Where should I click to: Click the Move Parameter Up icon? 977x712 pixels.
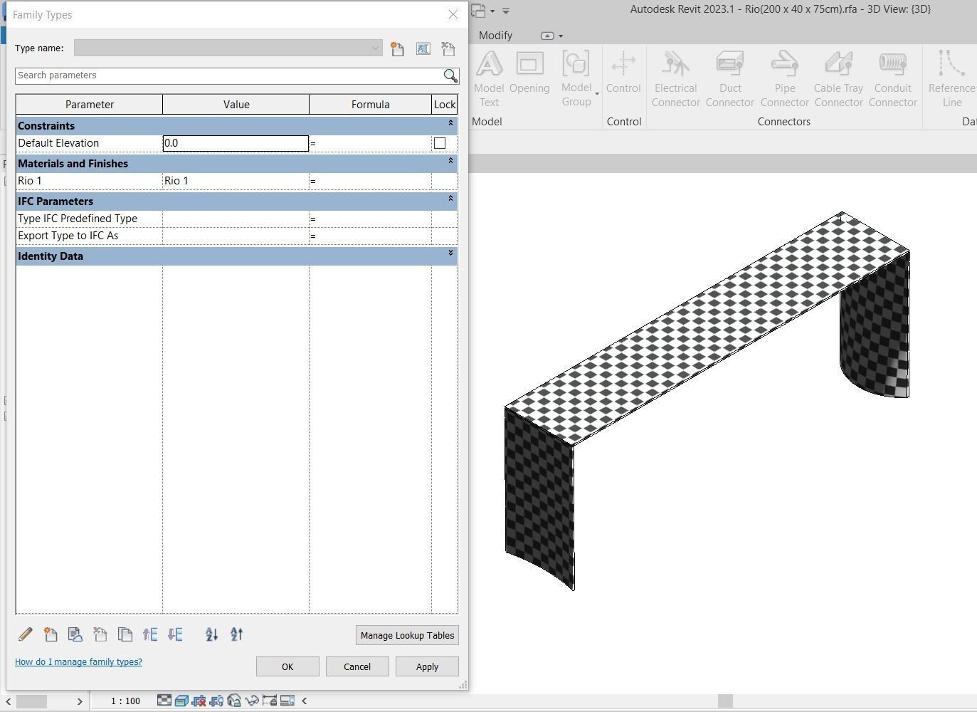(150, 634)
